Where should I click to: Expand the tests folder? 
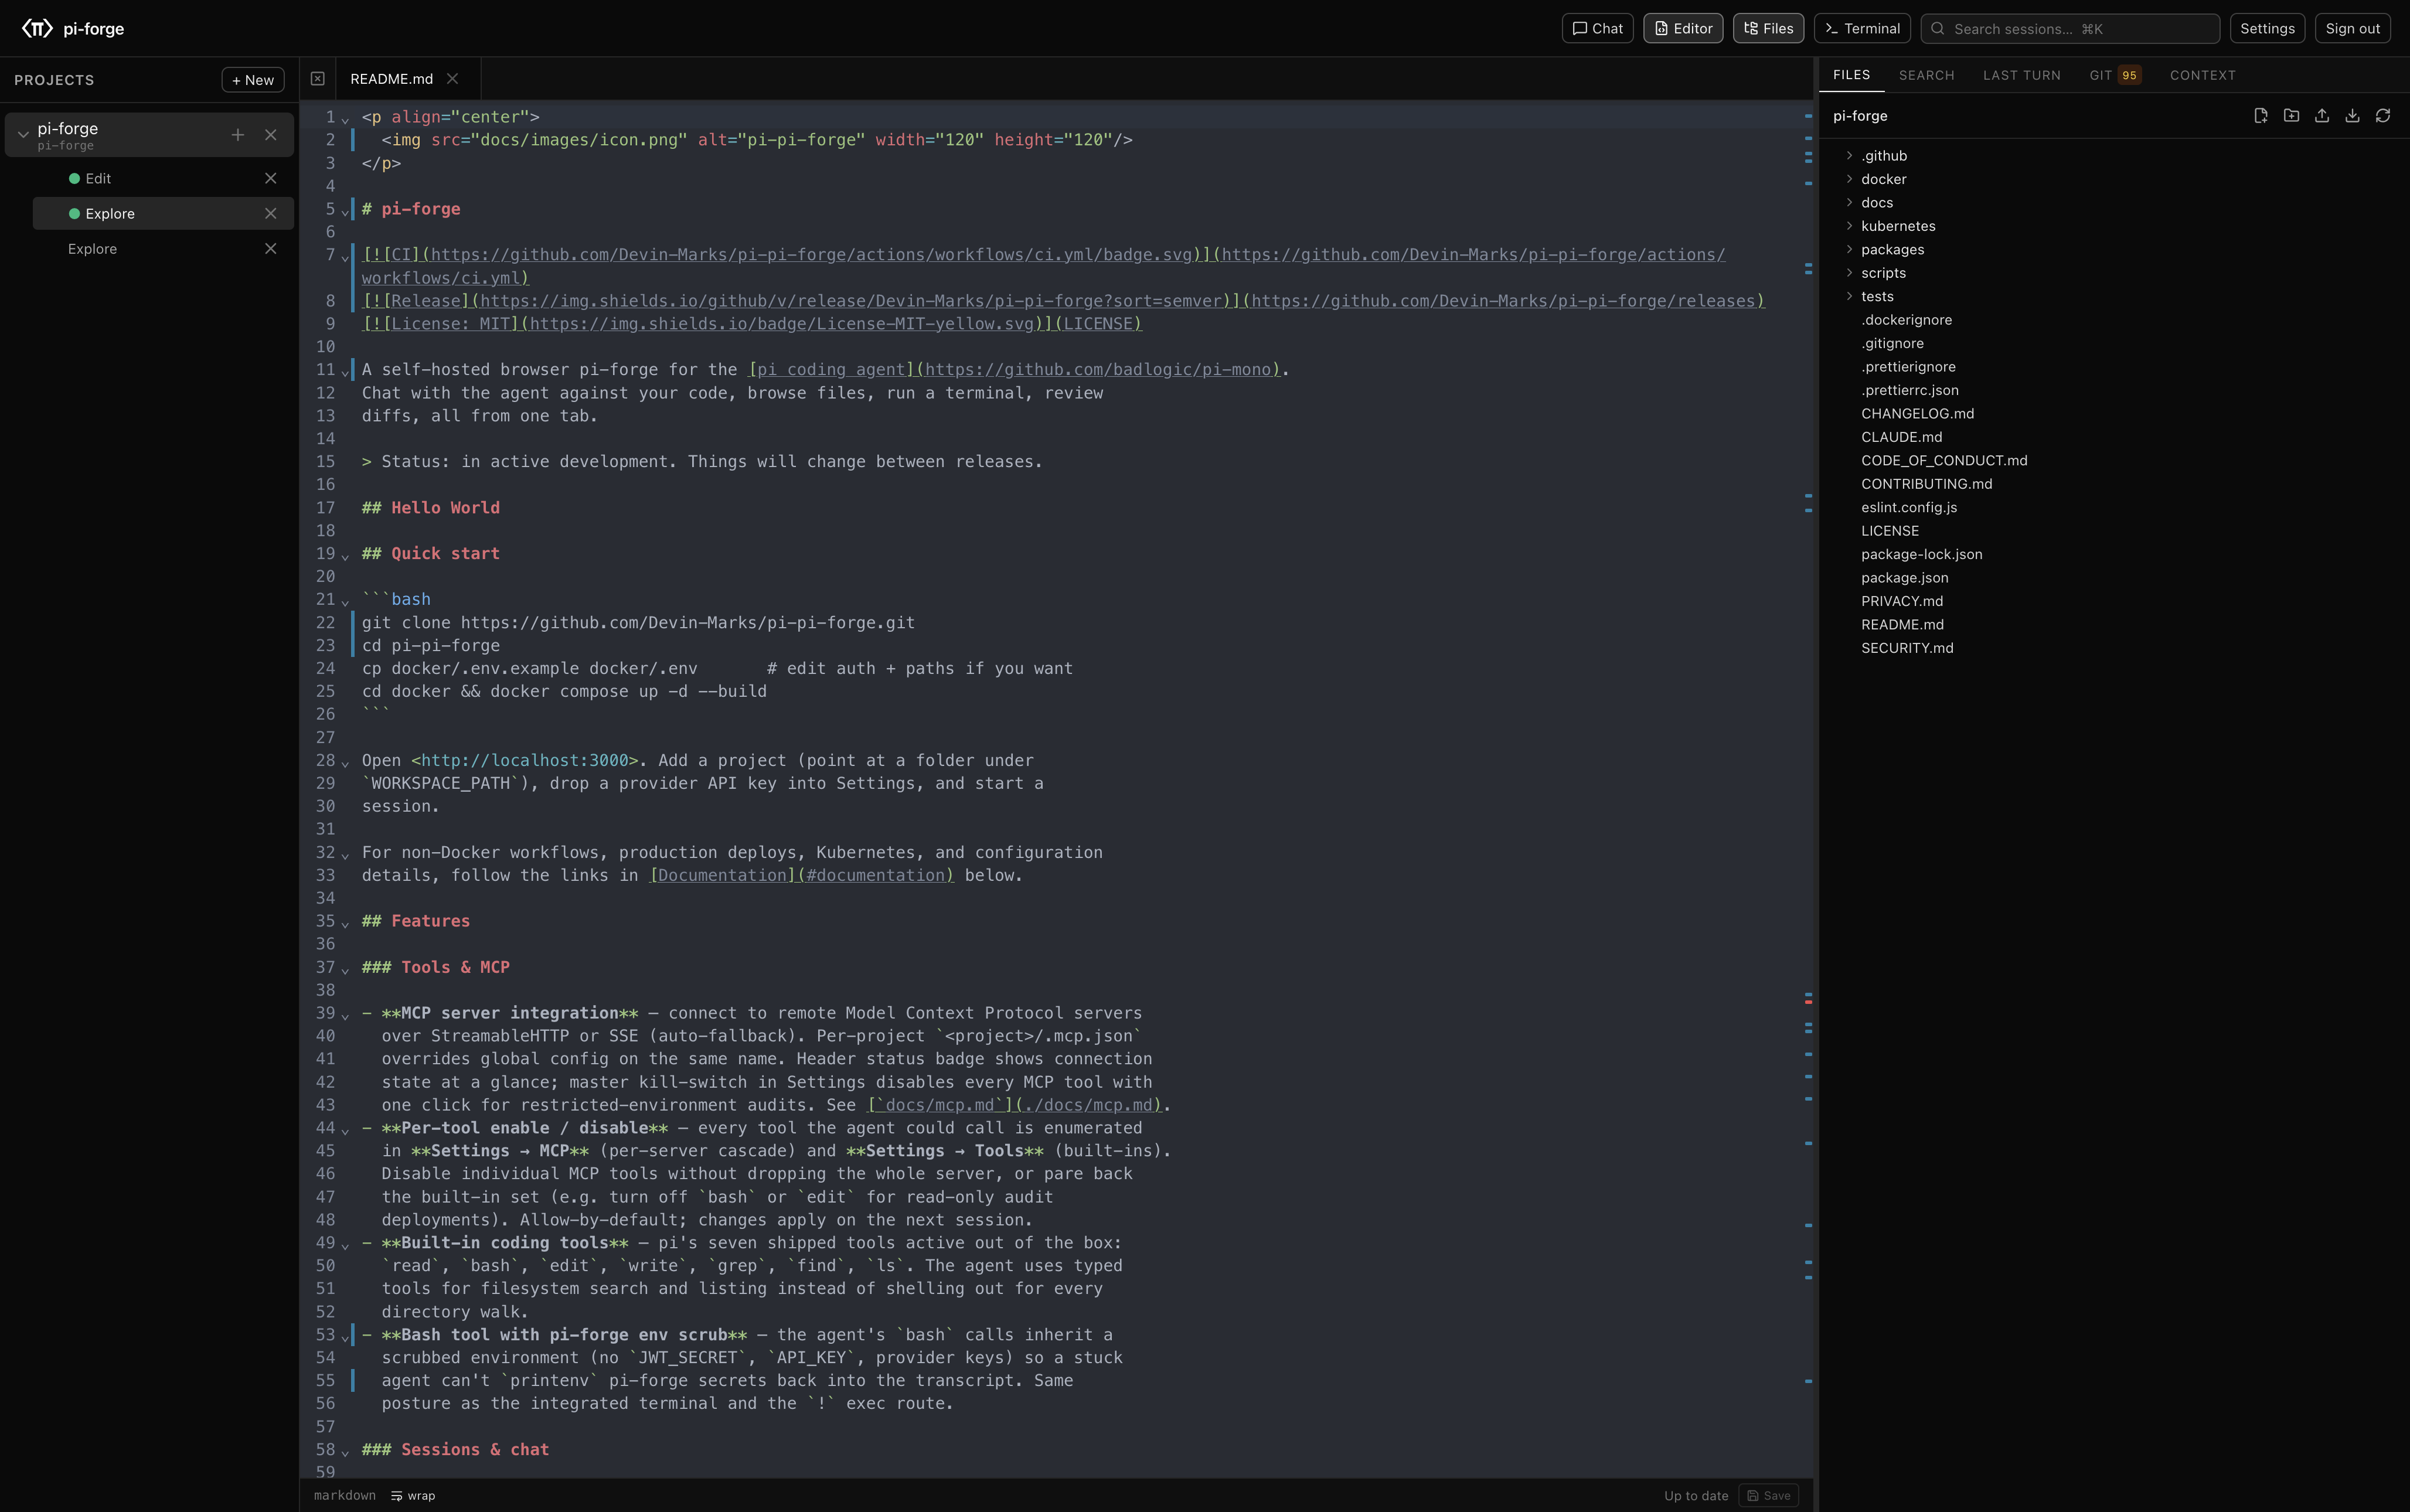pyautogui.click(x=1849, y=297)
